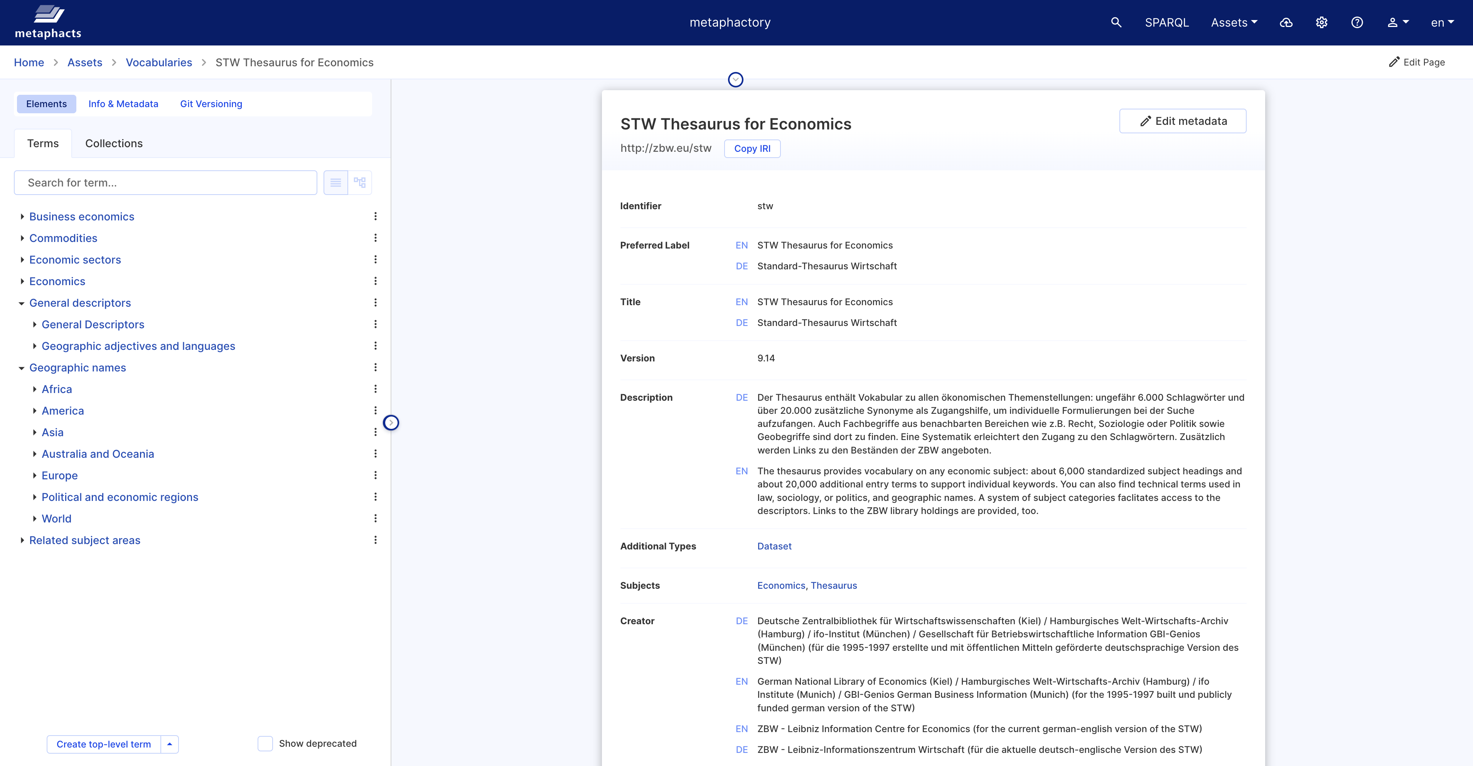Switch to list view of terms

(335, 183)
